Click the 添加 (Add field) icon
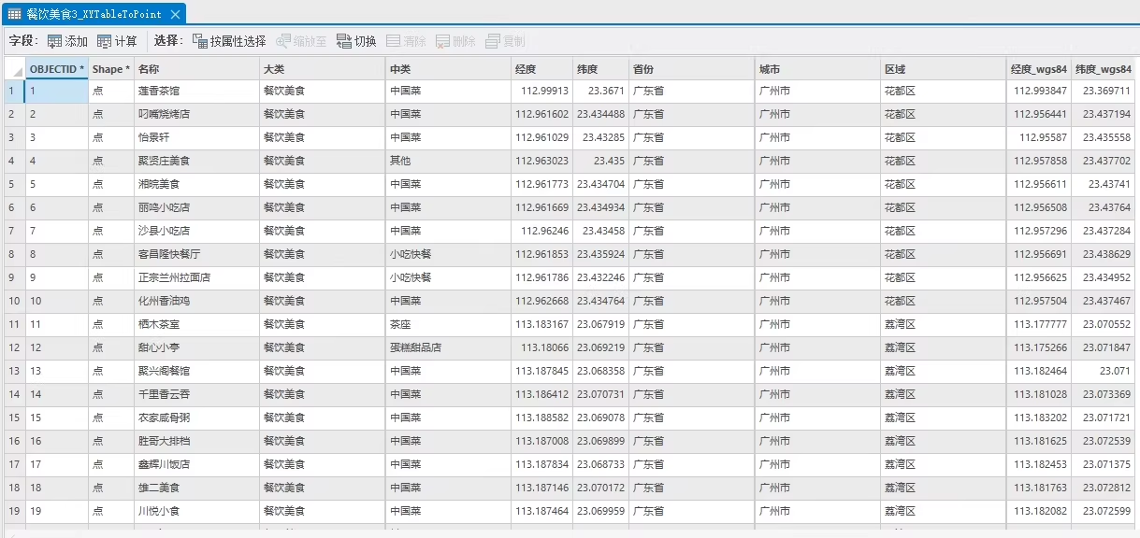1140x538 pixels. (x=55, y=41)
